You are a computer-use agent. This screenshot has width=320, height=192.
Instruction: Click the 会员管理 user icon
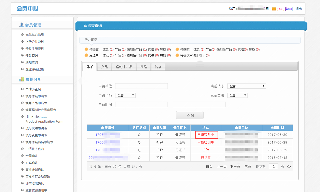coord(22,25)
